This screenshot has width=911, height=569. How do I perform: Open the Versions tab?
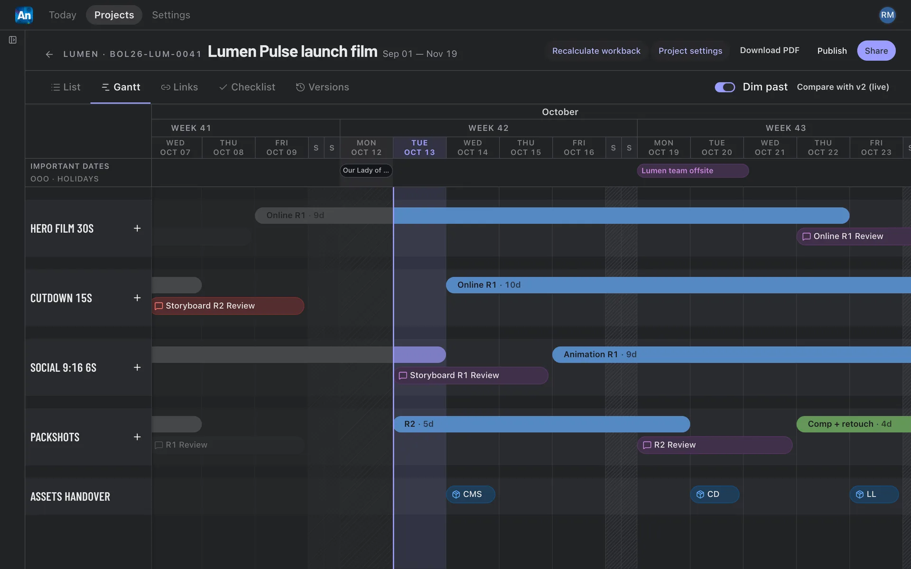click(x=322, y=87)
